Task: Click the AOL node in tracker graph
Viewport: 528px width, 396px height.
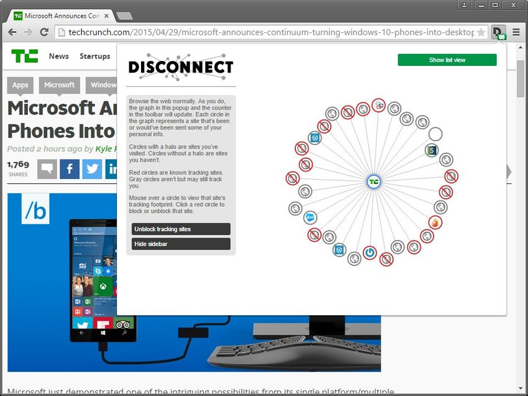Action: (x=310, y=218)
